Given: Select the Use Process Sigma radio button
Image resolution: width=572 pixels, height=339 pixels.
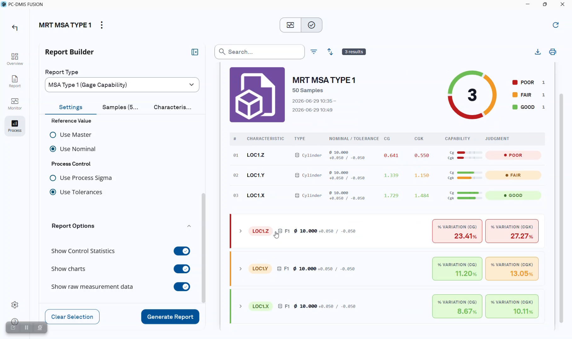Looking at the screenshot, I should (53, 178).
